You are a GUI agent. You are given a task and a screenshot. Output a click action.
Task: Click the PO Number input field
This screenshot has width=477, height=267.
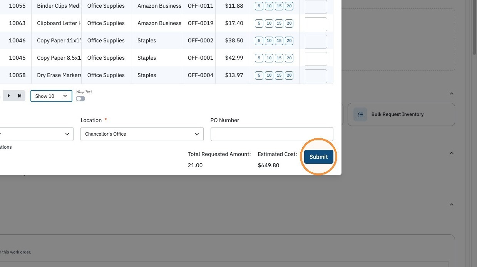(x=272, y=134)
